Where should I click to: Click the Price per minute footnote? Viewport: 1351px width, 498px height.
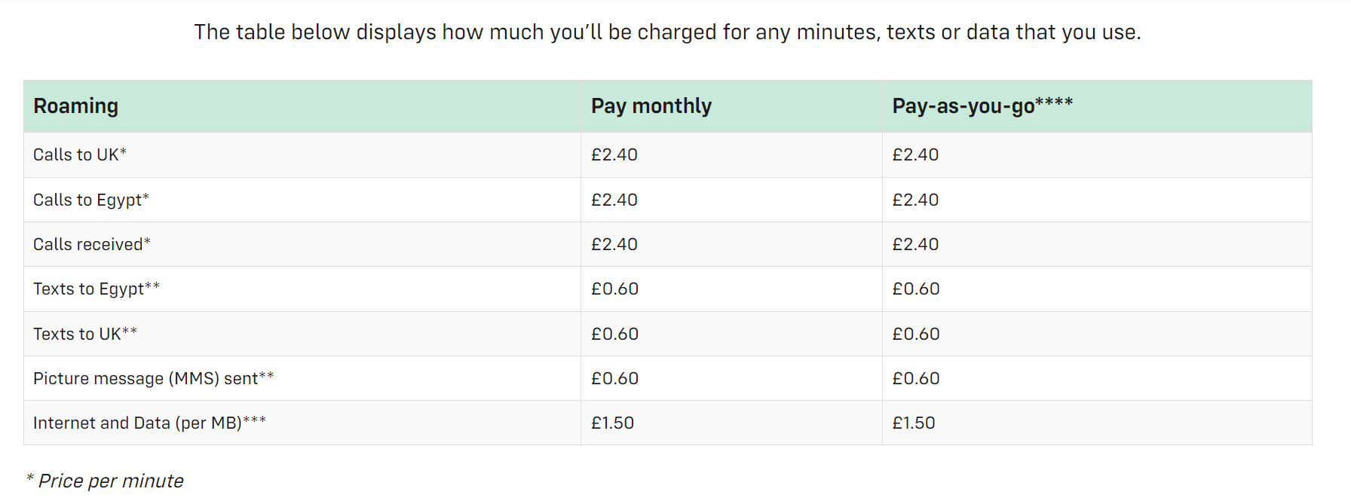105,481
